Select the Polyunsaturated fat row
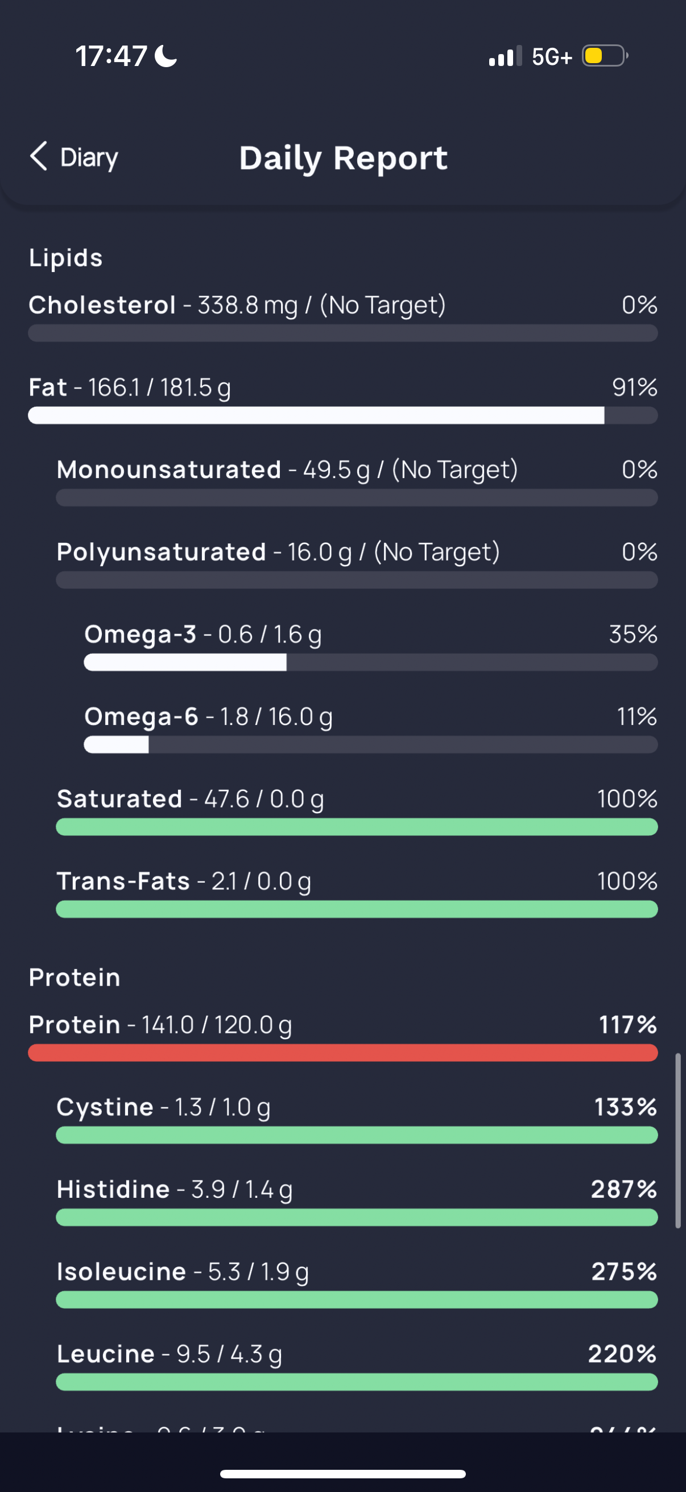 tap(357, 563)
